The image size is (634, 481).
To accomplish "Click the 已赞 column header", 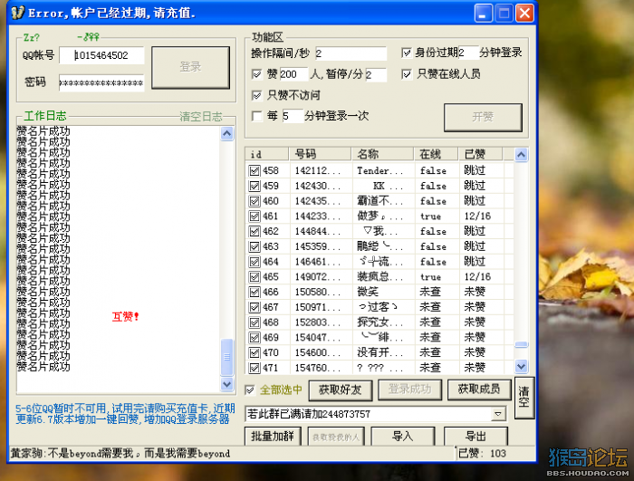I will click(x=480, y=154).
